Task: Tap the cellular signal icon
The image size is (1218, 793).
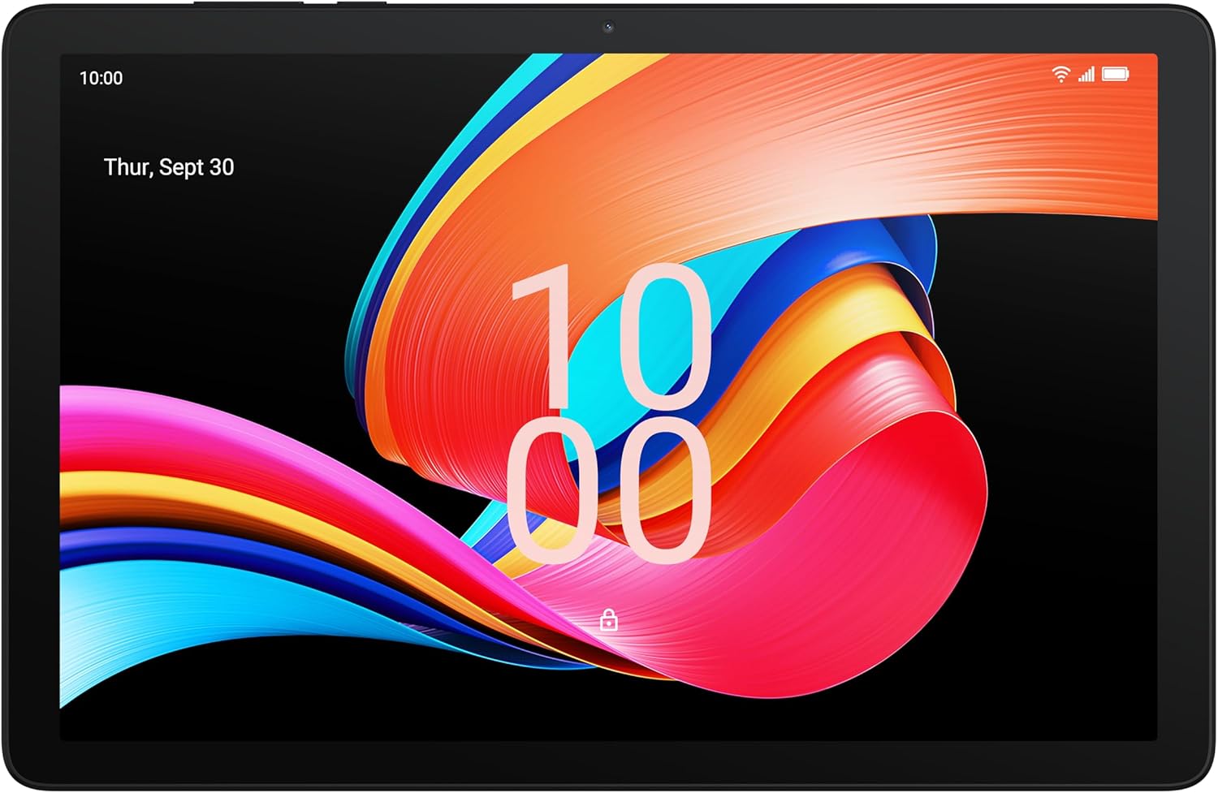Action: [1086, 75]
